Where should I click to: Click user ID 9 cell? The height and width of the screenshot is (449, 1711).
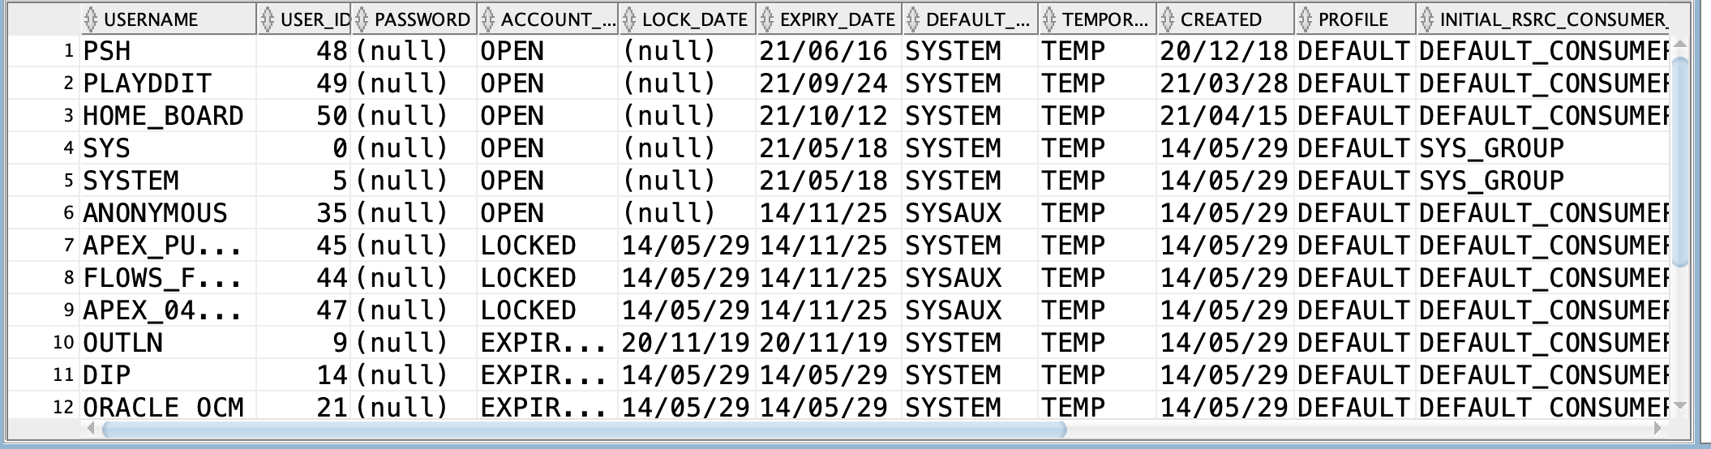point(304,343)
